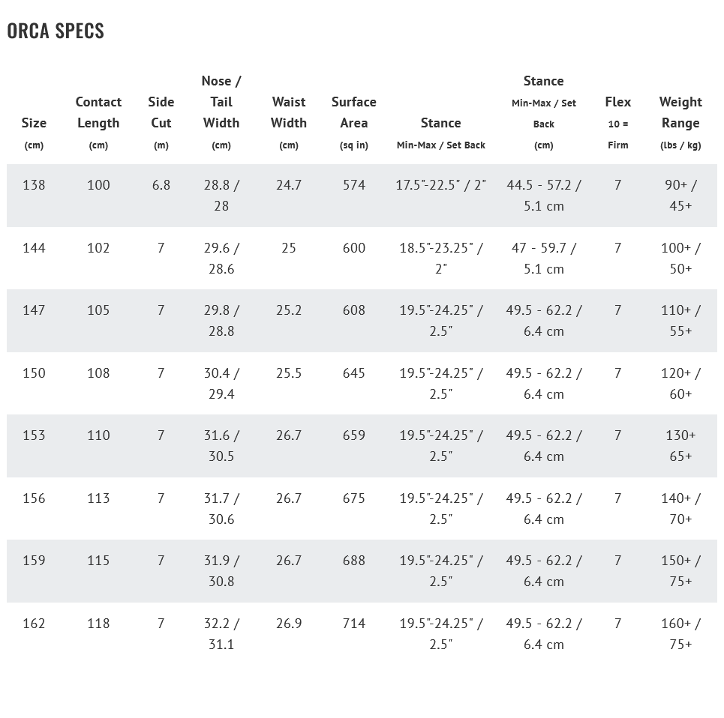Click the 17.5"-22.5" / 2" stance cell

click(441, 185)
